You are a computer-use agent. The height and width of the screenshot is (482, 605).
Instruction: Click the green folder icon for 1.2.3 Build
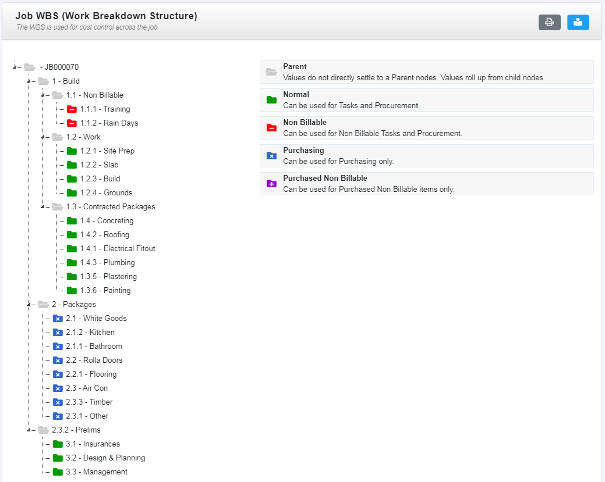(72, 178)
